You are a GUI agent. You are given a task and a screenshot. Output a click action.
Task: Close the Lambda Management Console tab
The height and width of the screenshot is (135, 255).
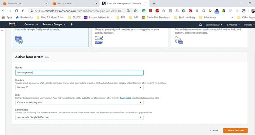[x=146, y=3]
